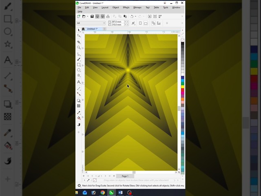This screenshot has height=196, width=261.
Task: Click the horizontal scrollbar thumb
Action: click(x=134, y=172)
